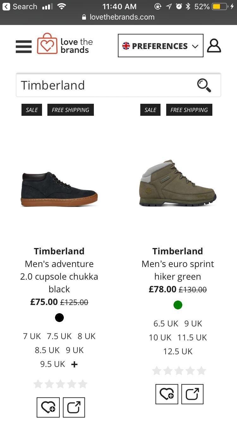Select the green color swatch
This screenshot has width=237, height=422.
[x=178, y=305]
